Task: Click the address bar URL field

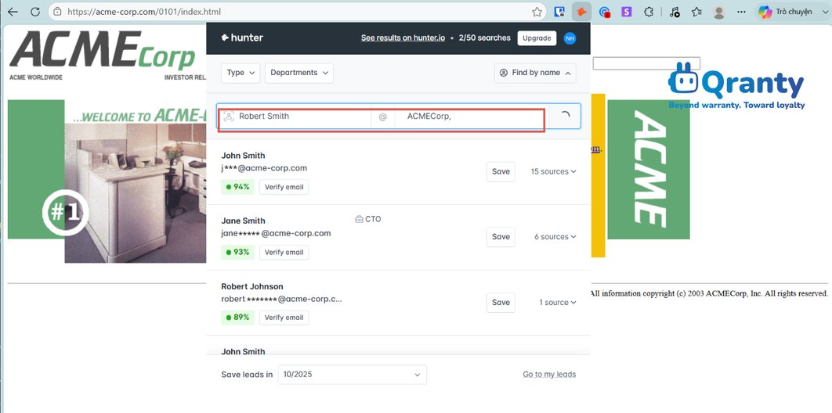Action: pos(297,12)
